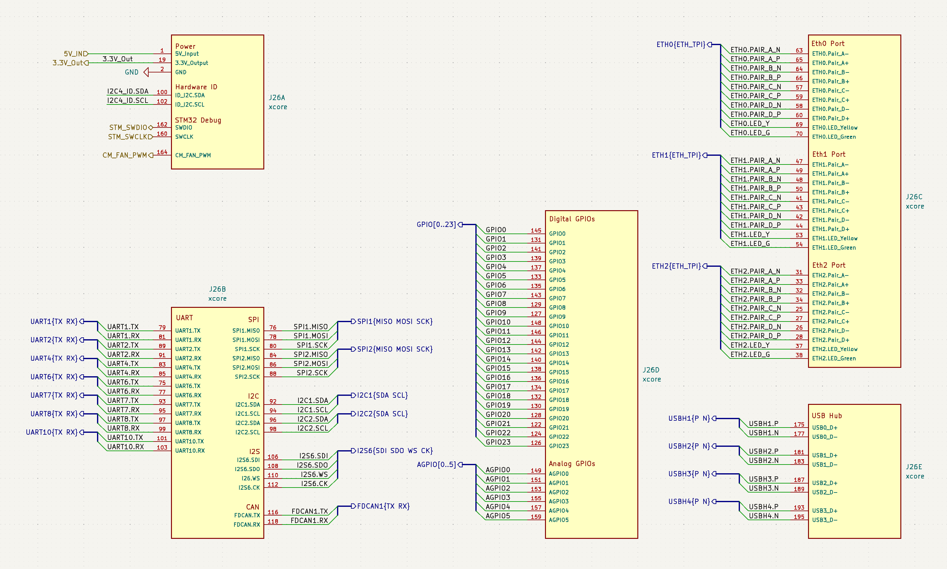Select the SPI1{MISO MOSI SCK} bus label
Image resolution: width=947 pixels, height=569 pixels.
(392, 322)
